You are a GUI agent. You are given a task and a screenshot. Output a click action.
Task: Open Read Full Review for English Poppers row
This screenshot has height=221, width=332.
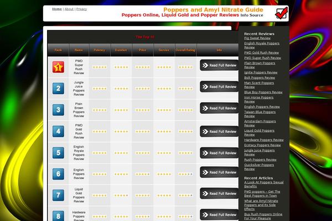(219, 172)
